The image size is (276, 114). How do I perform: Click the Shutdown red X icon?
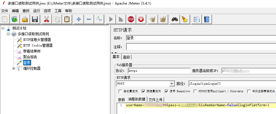pos(141,19)
